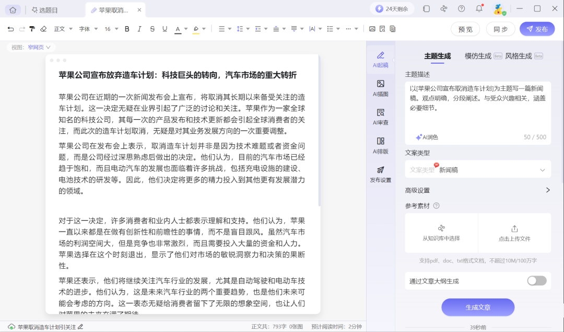Open the 文案类型 新闻稿 dropdown
This screenshot has width=564, height=332.
click(x=478, y=169)
